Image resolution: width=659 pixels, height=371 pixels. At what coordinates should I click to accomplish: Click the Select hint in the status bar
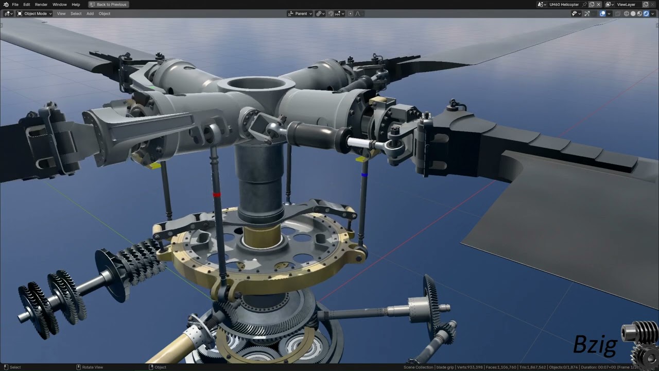[x=15, y=367]
